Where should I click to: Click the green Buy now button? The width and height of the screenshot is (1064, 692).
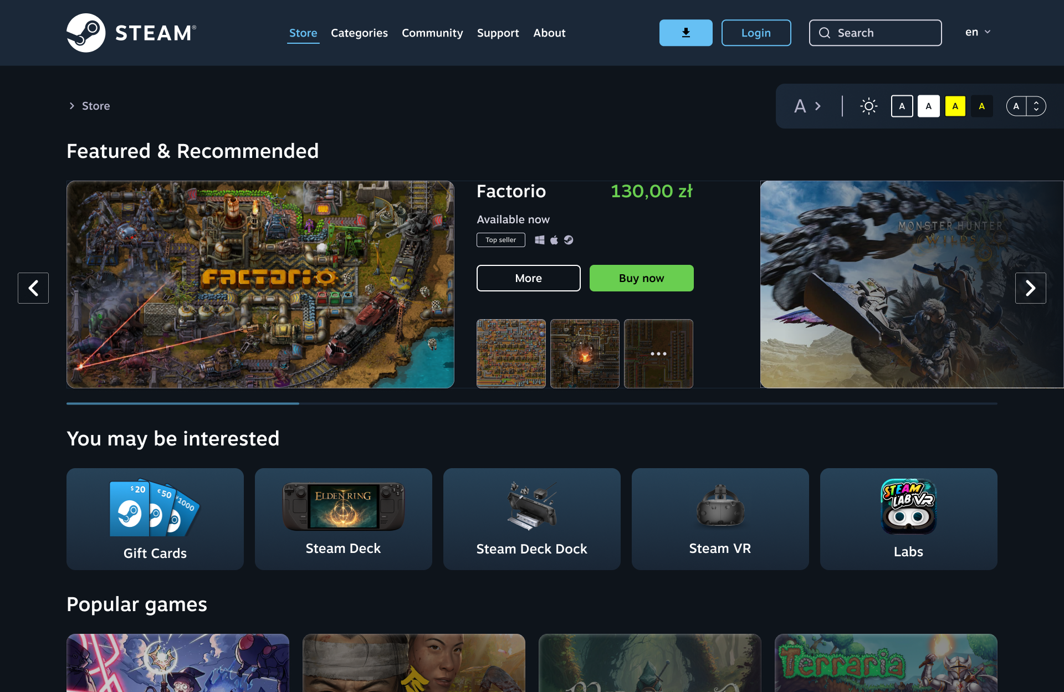coord(641,278)
